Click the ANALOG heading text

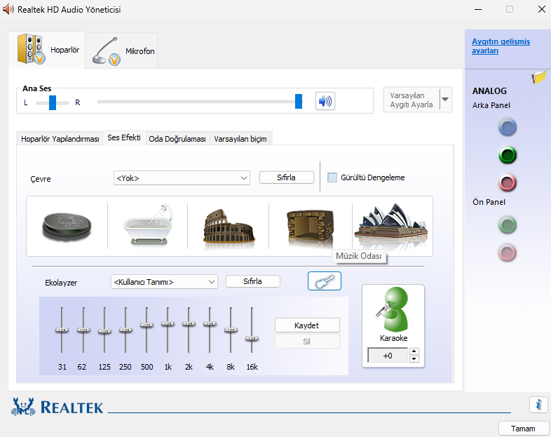tap(489, 91)
